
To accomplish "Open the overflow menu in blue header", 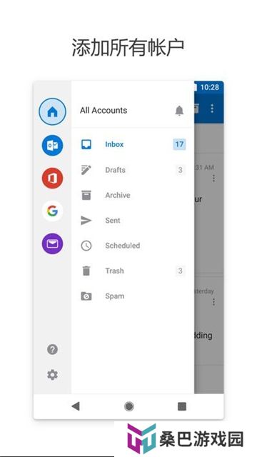I will coord(212,109).
